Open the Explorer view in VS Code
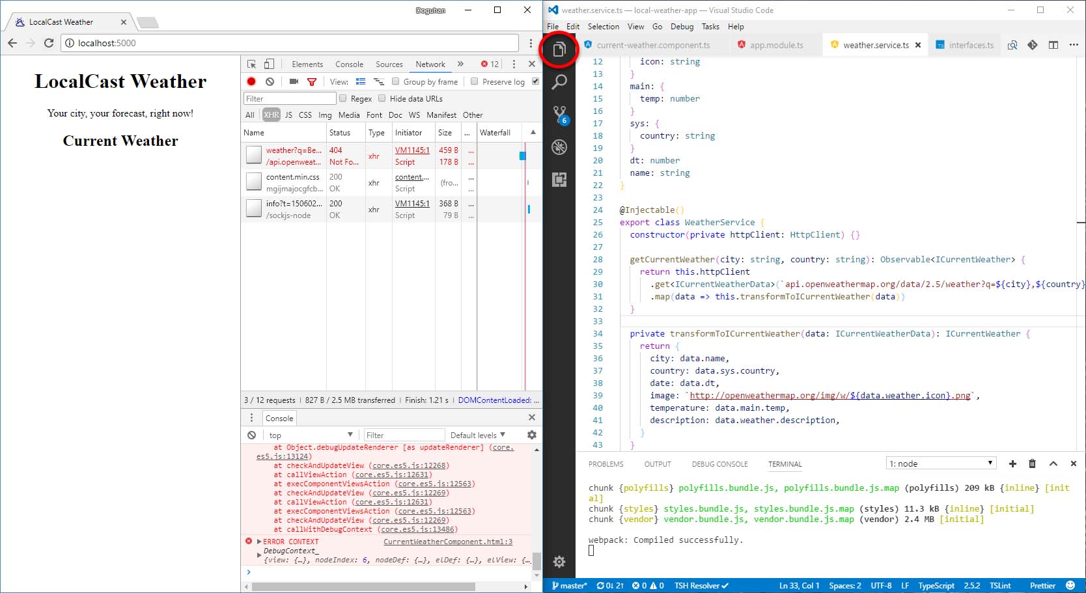 [559, 49]
